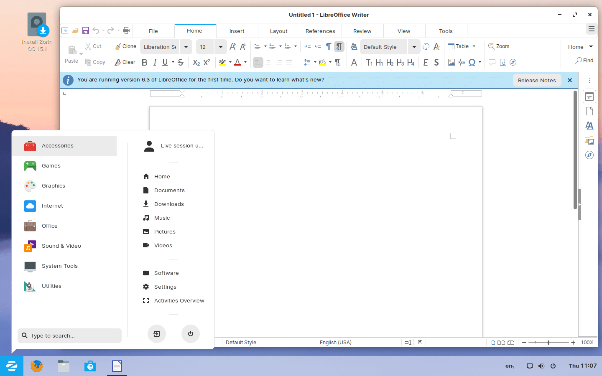The image size is (602, 376).
Task: Open sidebar Properties deck
Action: pos(589,97)
